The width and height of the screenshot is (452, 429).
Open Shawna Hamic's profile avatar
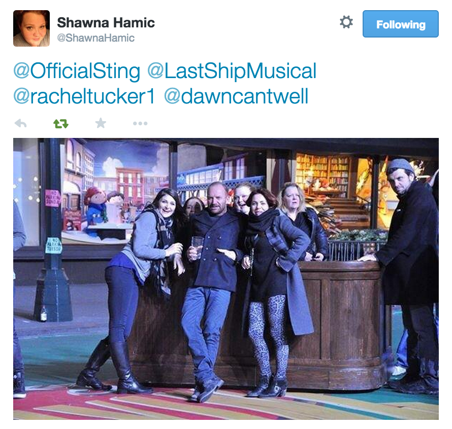31,28
